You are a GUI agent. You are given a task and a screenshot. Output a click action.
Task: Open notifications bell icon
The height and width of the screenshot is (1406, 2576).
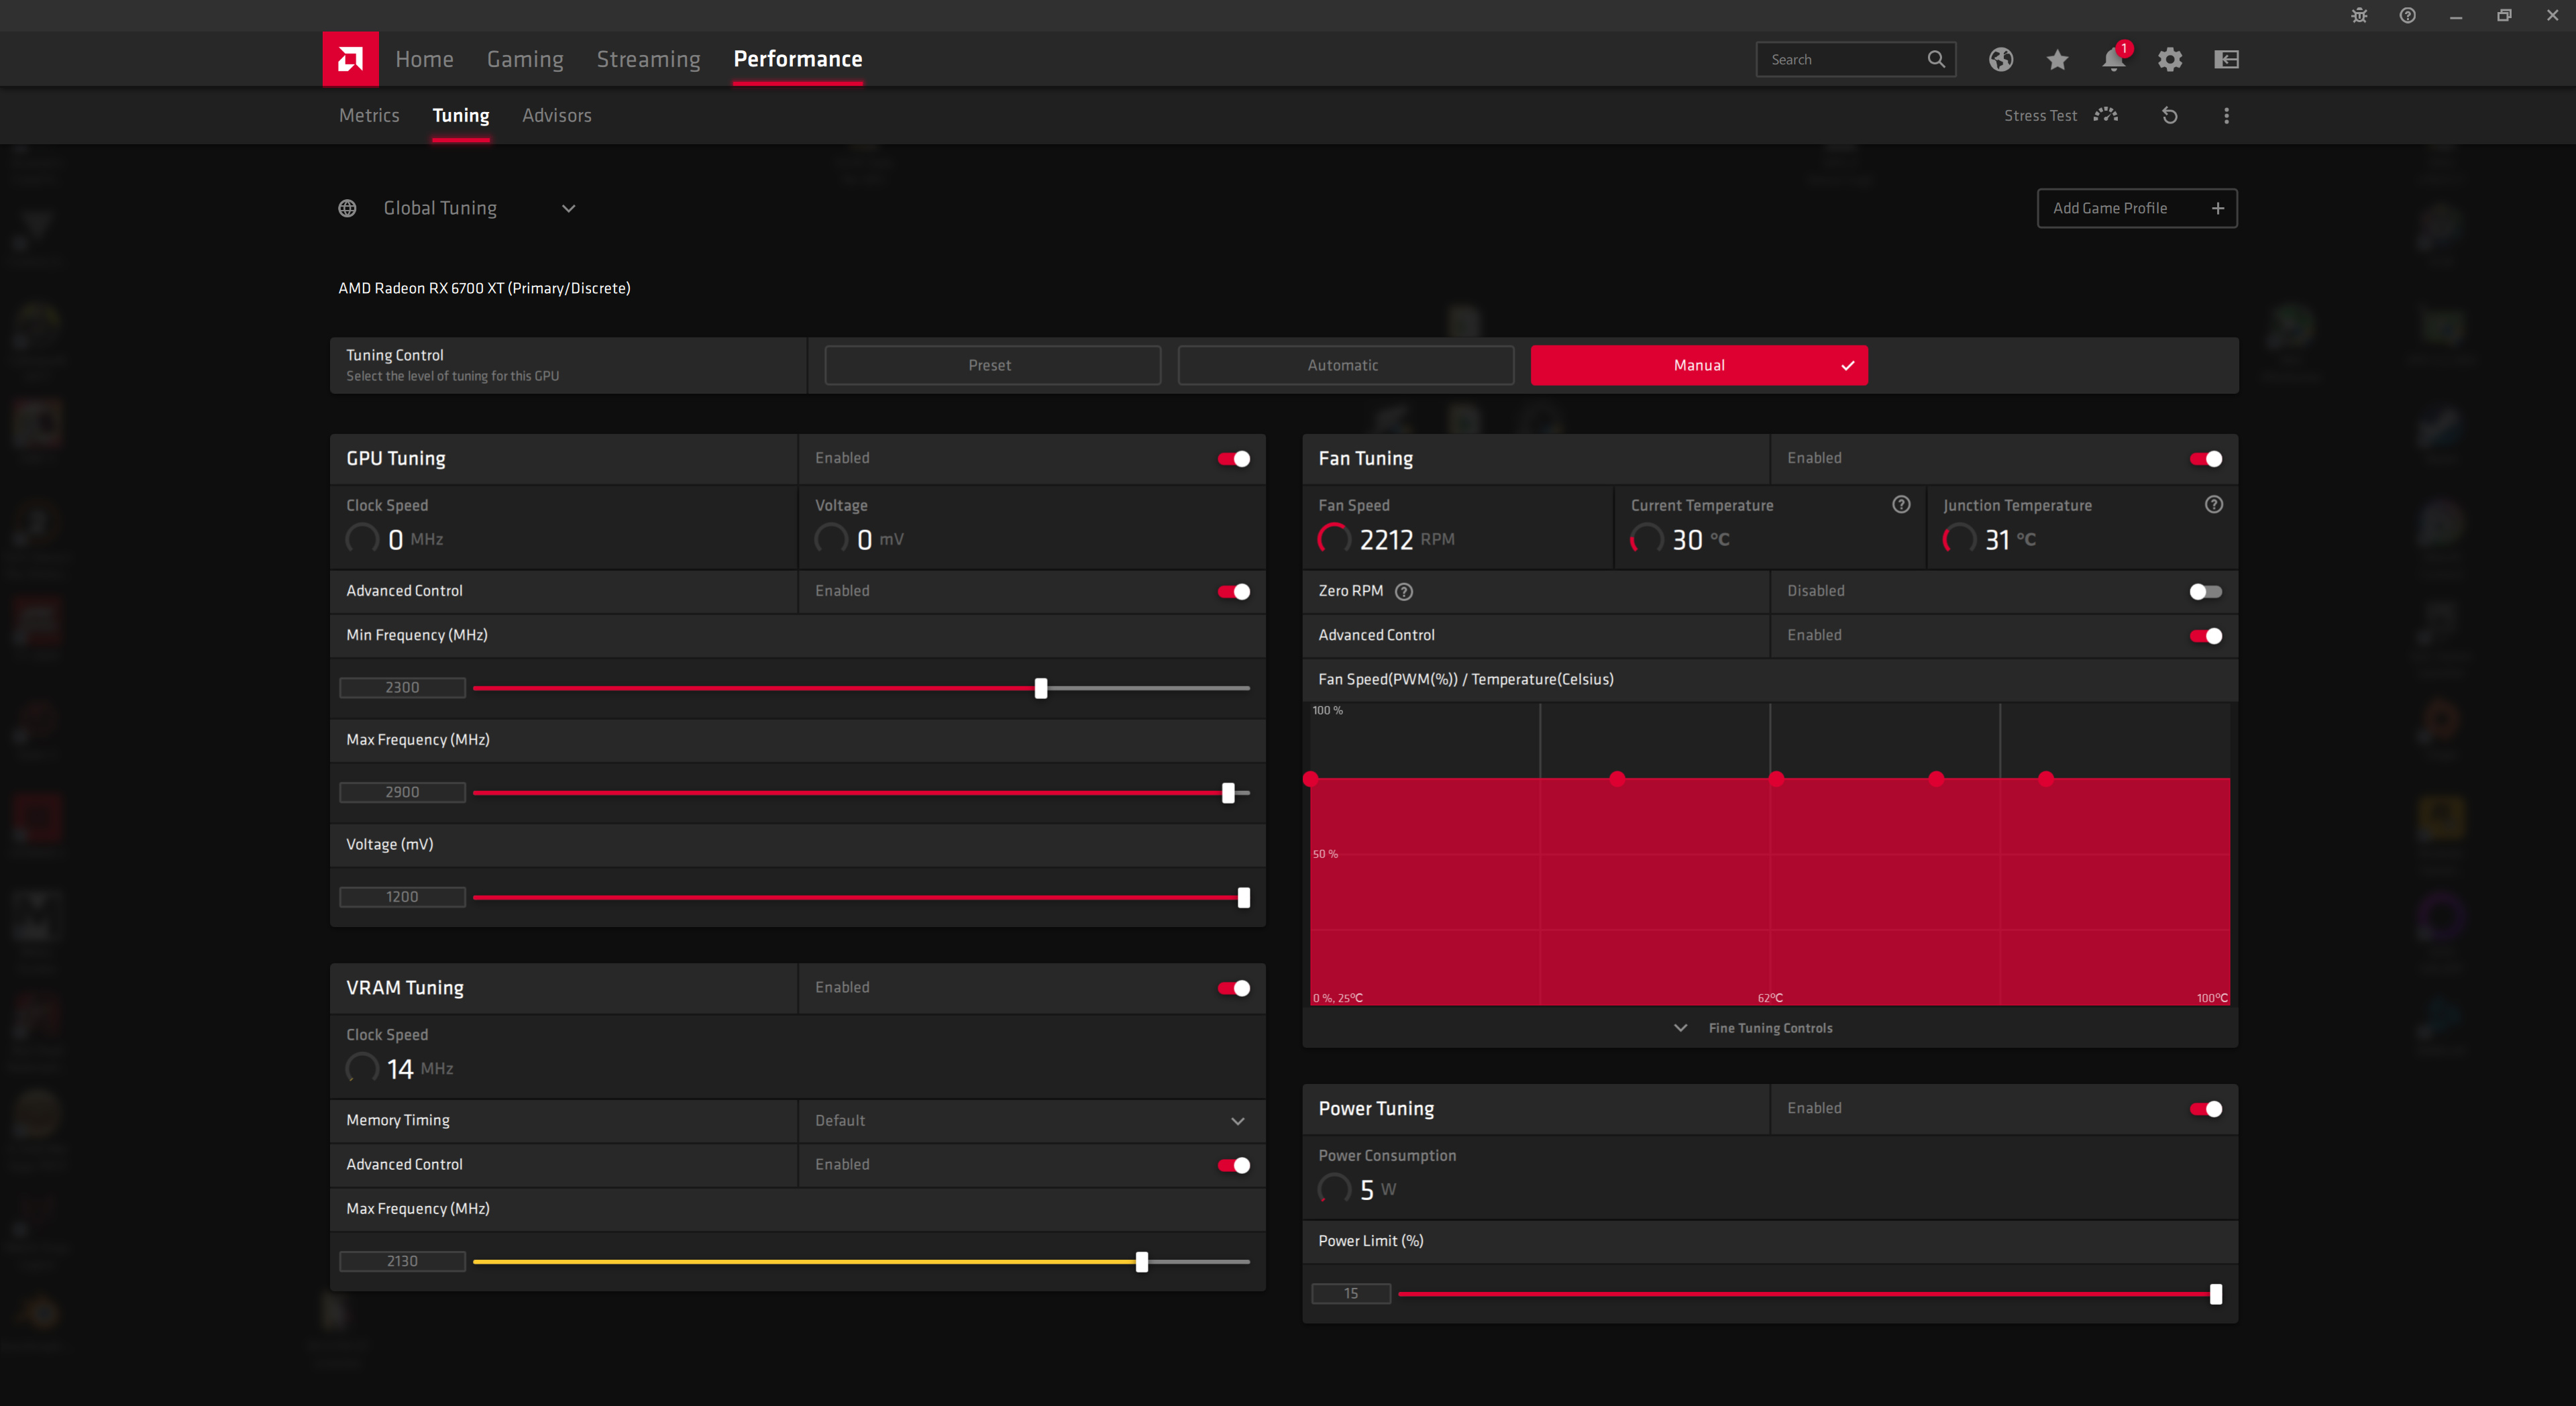pyautogui.click(x=2113, y=60)
